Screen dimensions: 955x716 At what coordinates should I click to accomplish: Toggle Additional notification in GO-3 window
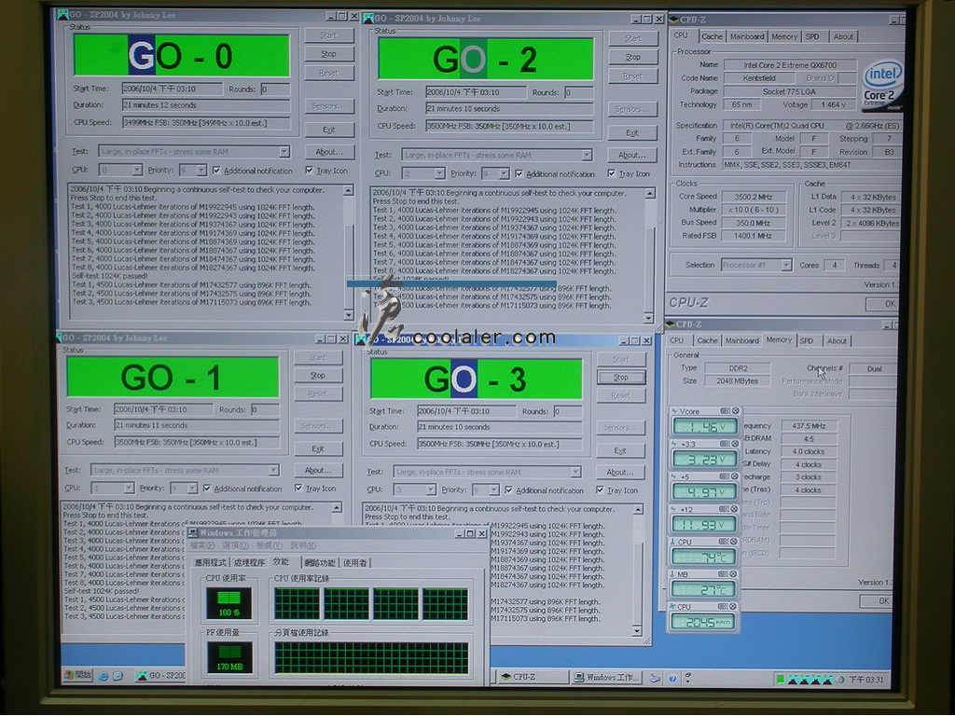508,490
